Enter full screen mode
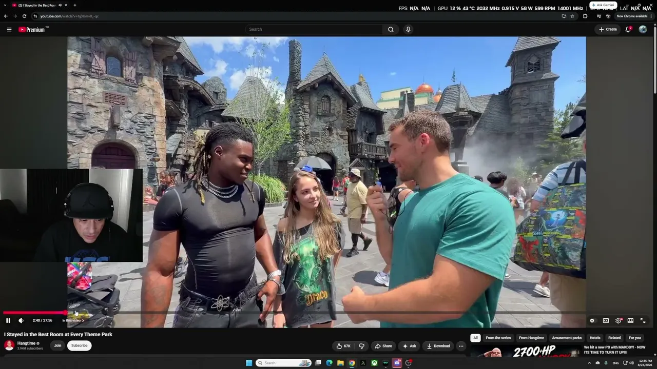This screenshot has width=657, height=369. click(x=643, y=320)
